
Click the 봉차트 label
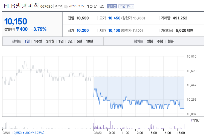point(138,41)
